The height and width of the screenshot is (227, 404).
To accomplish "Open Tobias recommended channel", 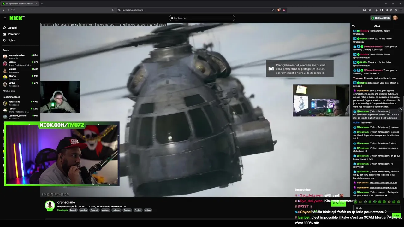I will click(x=20, y=110).
